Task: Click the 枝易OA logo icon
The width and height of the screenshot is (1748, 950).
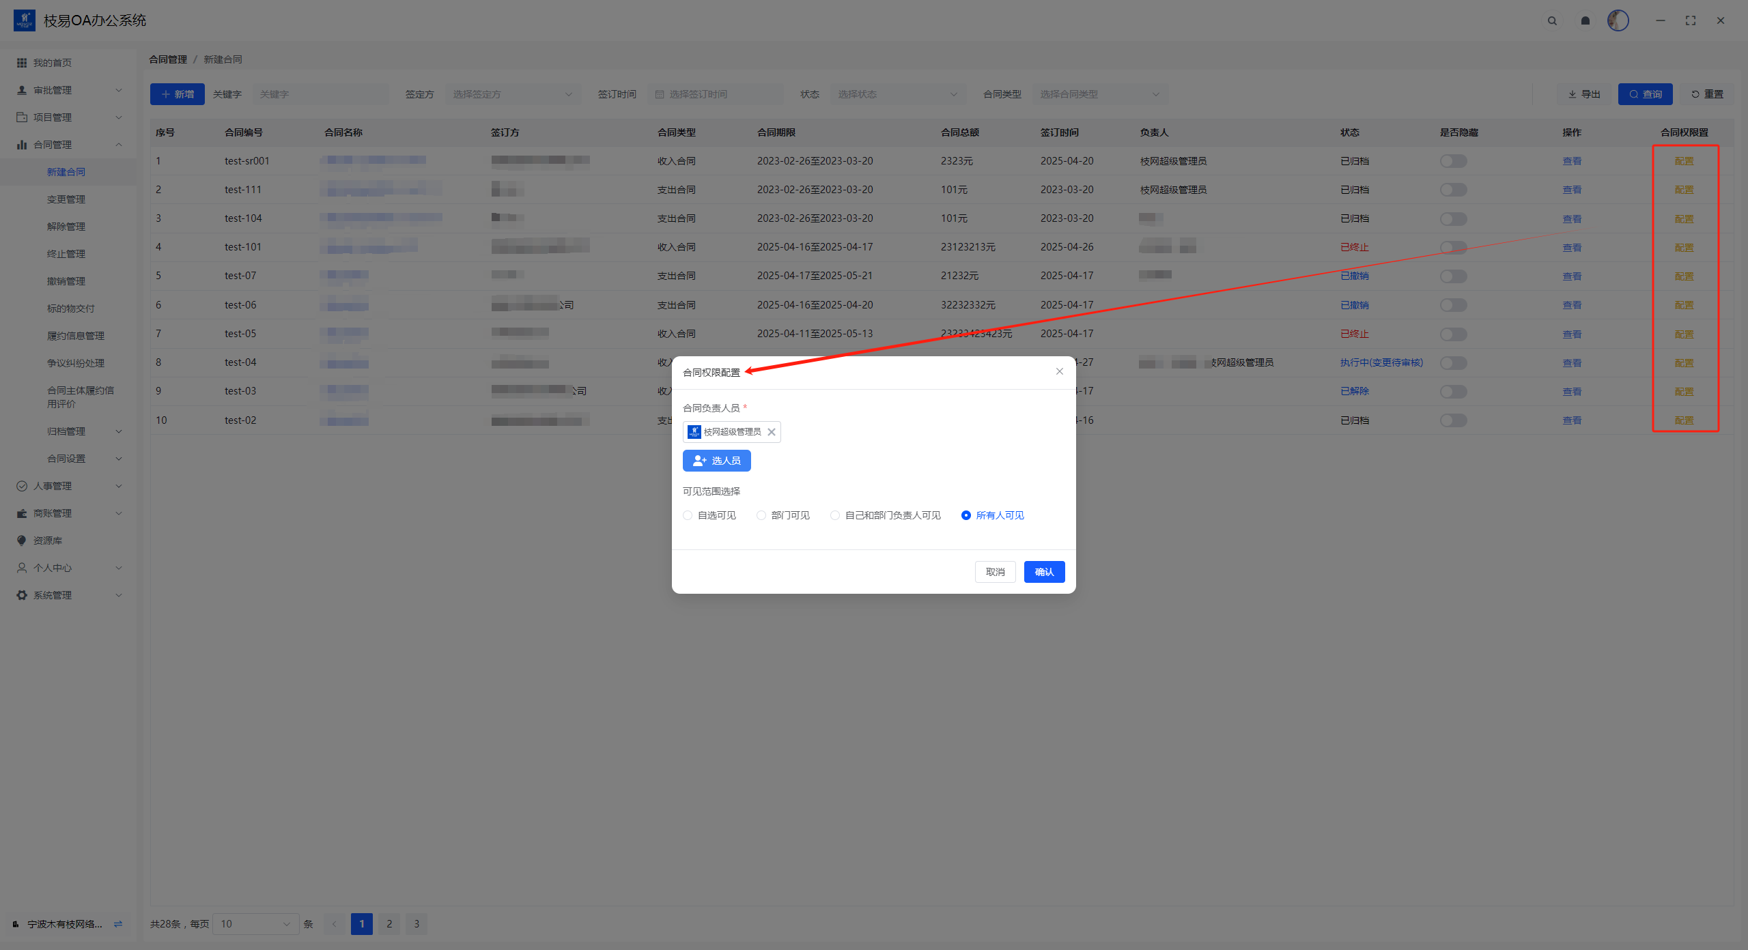Action: (x=25, y=20)
